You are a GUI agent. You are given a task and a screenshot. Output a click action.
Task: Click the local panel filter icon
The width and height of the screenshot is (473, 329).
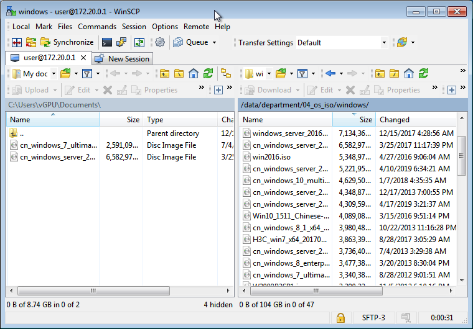click(87, 74)
